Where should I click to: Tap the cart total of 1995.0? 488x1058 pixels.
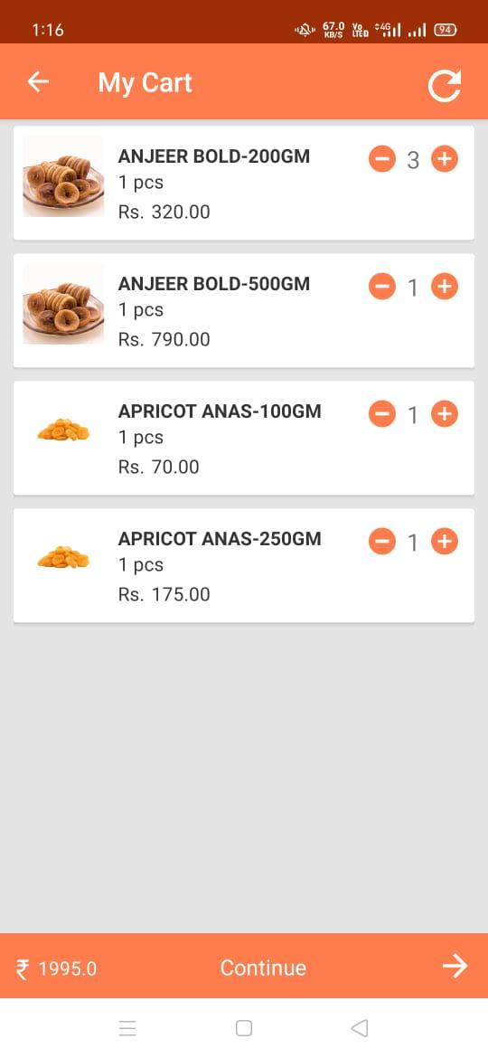pyautogui.click(x=57, y=969)
